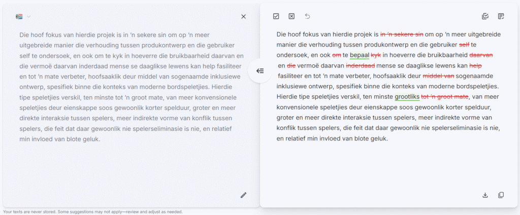This screenshot has width=520, height=215.
Task: Reject all suggestions with the X-box icon
Action: [291, 16]
